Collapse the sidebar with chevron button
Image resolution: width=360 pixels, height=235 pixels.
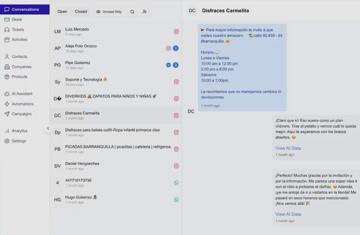pyautogui.click(x=48, y=128)
